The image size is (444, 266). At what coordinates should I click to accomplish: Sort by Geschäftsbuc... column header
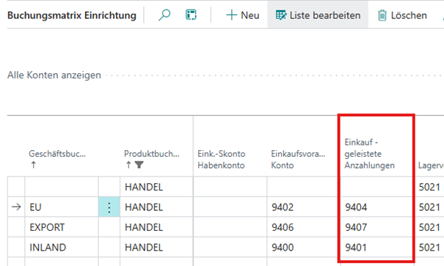57,154
